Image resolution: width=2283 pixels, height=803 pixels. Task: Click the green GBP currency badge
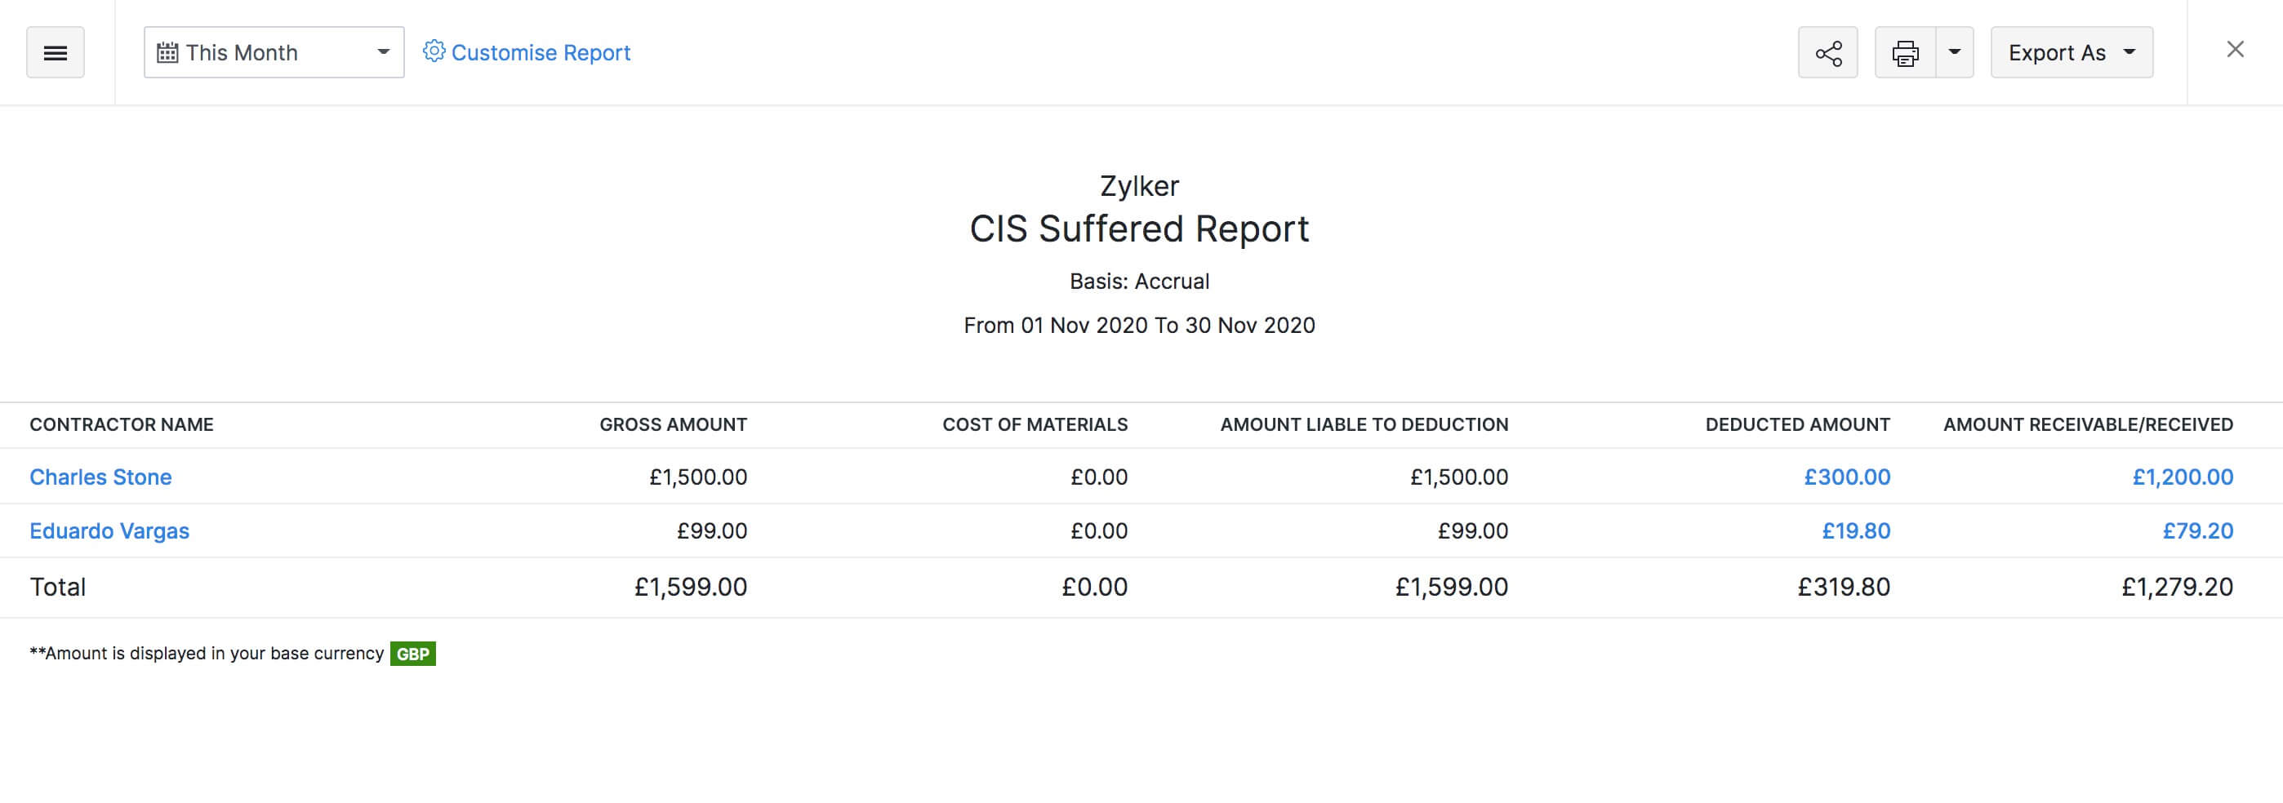(413, 654)
